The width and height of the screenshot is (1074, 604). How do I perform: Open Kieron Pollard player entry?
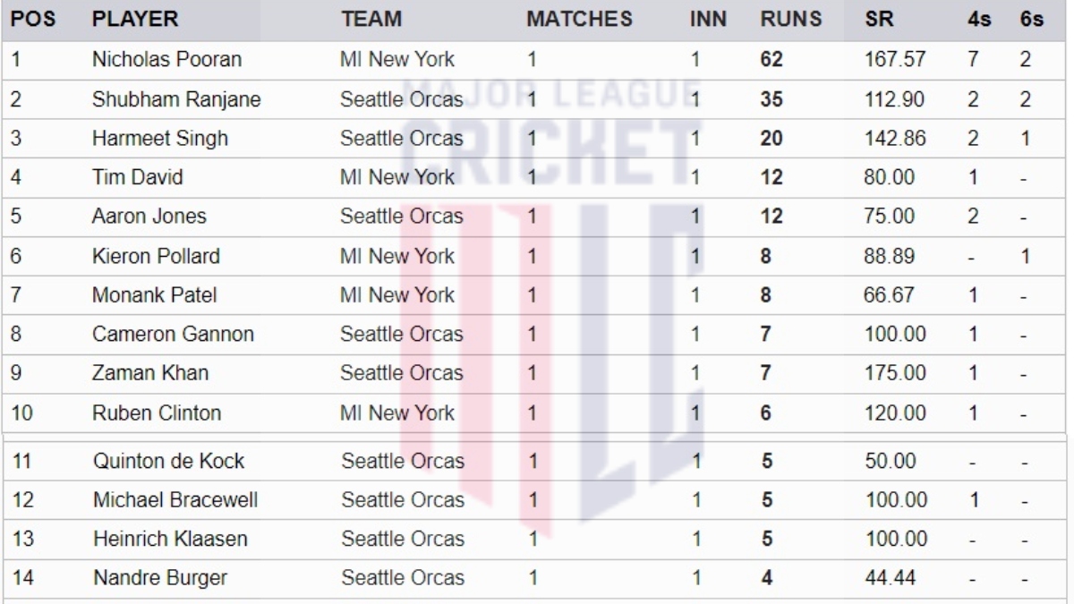coord(156,256)
